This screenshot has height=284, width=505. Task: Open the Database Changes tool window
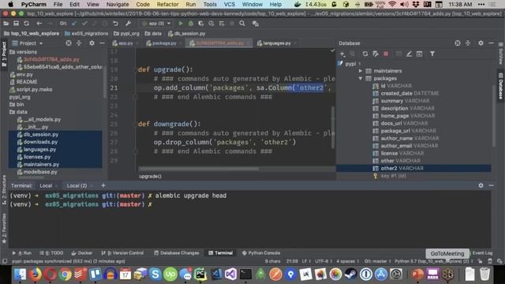click(x=177, y=253)
